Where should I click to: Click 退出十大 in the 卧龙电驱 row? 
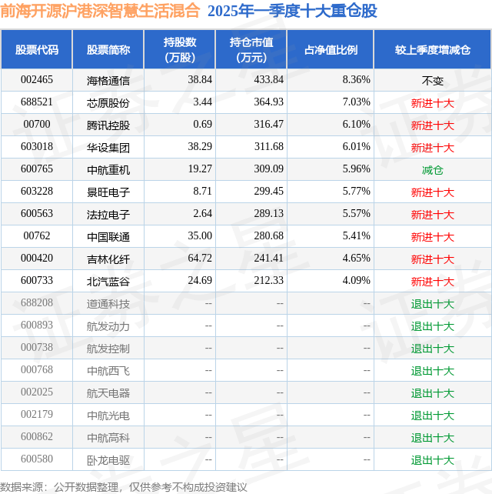coord(433,461)
